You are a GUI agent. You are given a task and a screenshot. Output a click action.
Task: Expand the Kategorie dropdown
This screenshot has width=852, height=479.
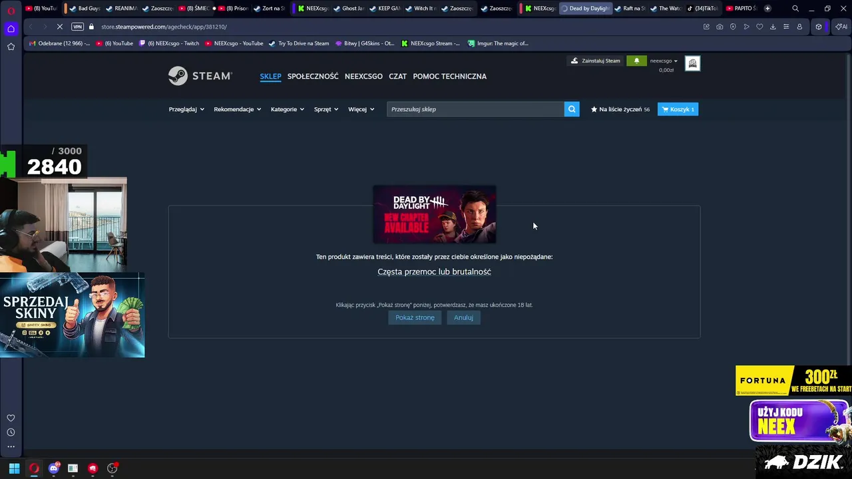tap(288, 109)
